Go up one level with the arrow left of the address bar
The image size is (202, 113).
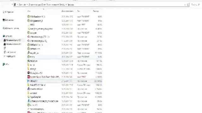pyautogui.click(x=12, y=4)
